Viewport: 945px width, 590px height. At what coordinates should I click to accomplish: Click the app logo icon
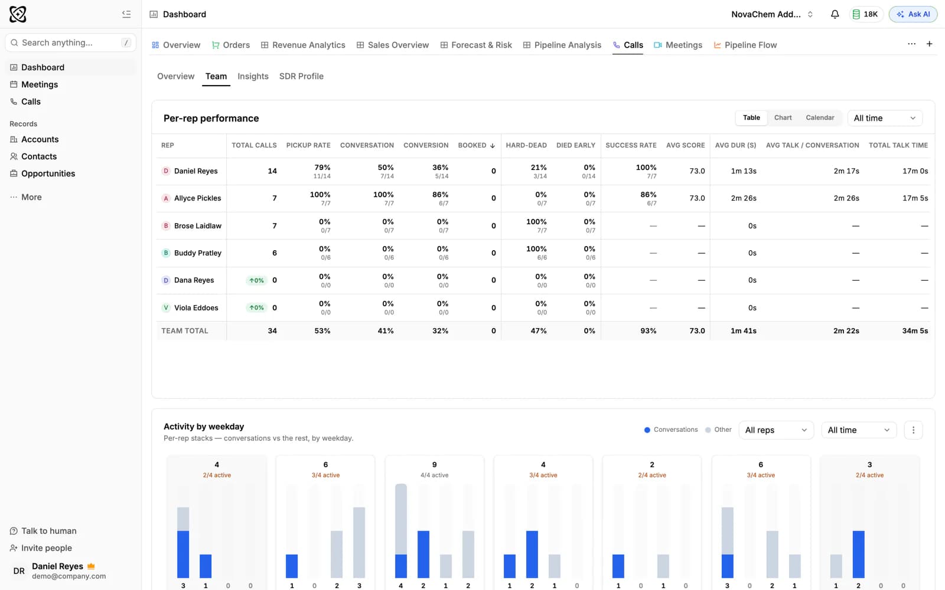18,14
